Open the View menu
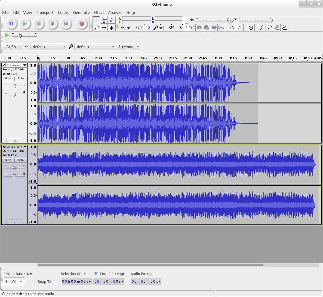 click(27, 12)
